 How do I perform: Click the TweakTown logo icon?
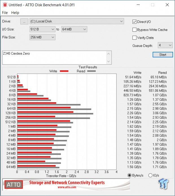[163, 184]
